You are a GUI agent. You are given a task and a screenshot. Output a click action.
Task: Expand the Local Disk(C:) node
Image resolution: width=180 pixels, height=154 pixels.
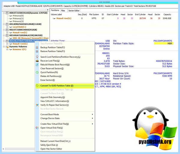coord(7,27)
